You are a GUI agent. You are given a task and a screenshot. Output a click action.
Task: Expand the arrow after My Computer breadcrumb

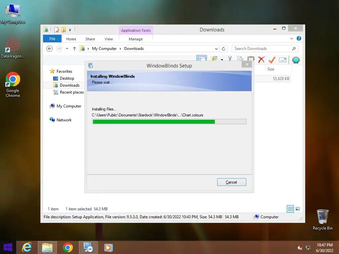tap(121, 49)
